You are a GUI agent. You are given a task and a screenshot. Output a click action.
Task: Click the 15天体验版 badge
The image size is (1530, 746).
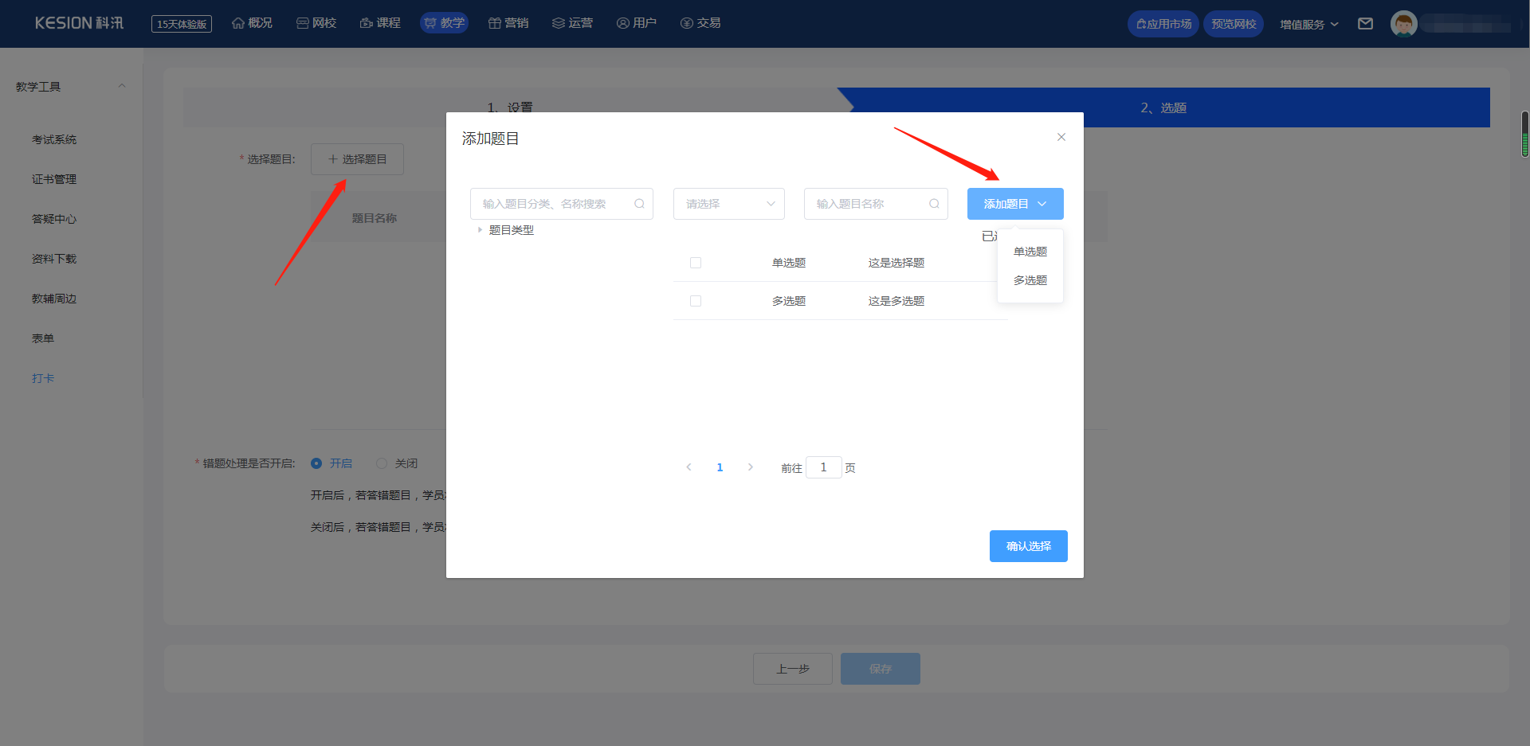(182, 24)
